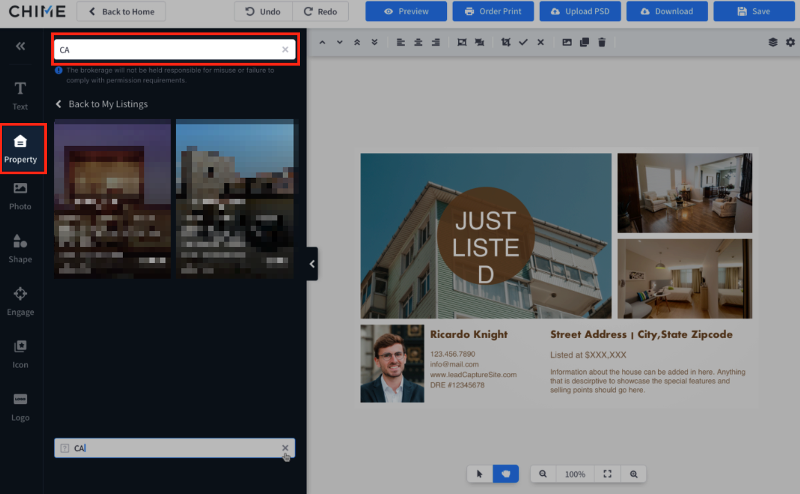Viewport: 800px width, 494px height.
Task: Clear the bottom CA input
Action: click(285, 448)
